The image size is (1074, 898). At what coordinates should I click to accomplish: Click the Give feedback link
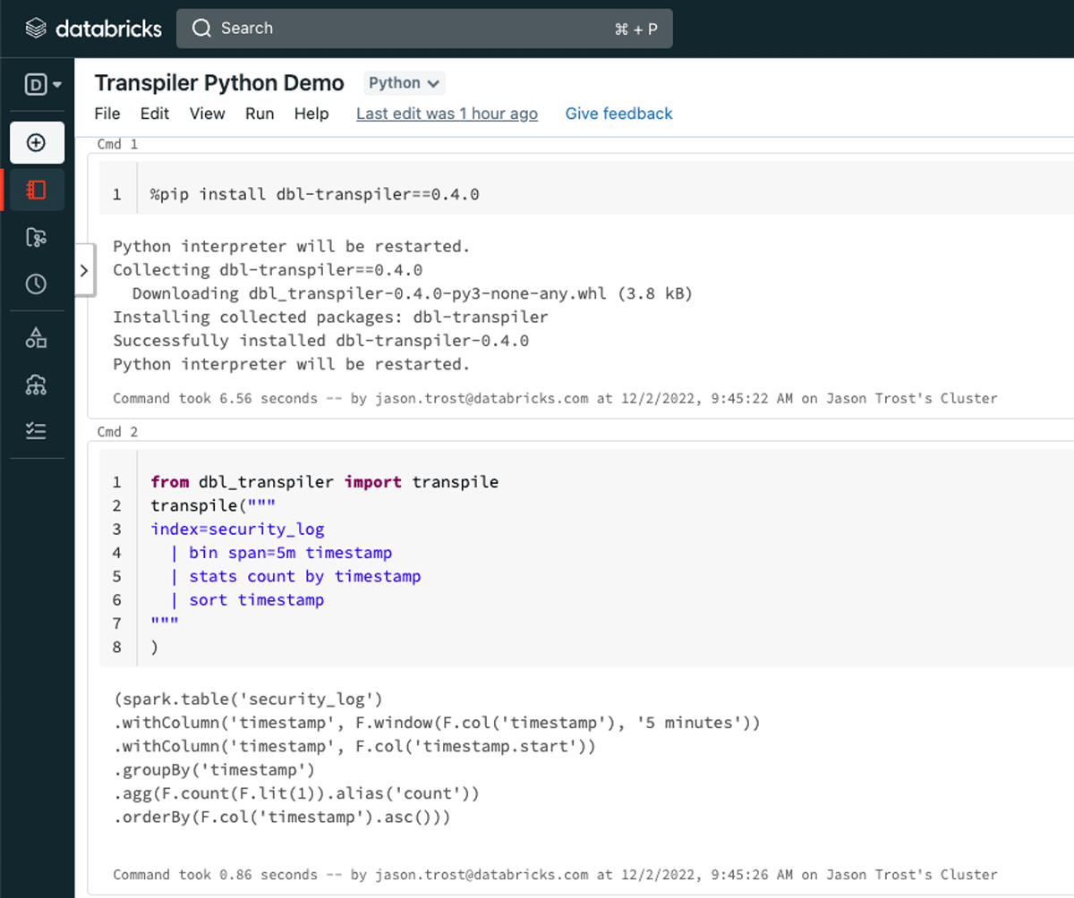click(618, 114)
